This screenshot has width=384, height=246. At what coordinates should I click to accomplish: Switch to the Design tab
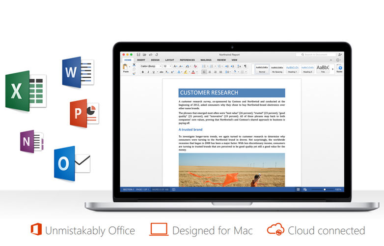[x=155, y=60]
